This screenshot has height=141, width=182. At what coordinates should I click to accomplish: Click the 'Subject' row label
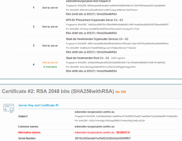(23, 116)
